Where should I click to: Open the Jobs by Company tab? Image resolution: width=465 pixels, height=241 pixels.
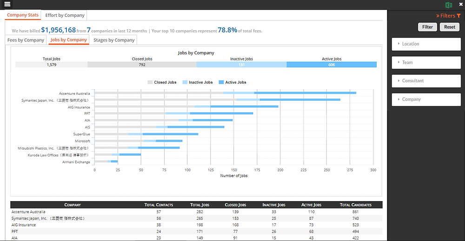click(69, 39)
